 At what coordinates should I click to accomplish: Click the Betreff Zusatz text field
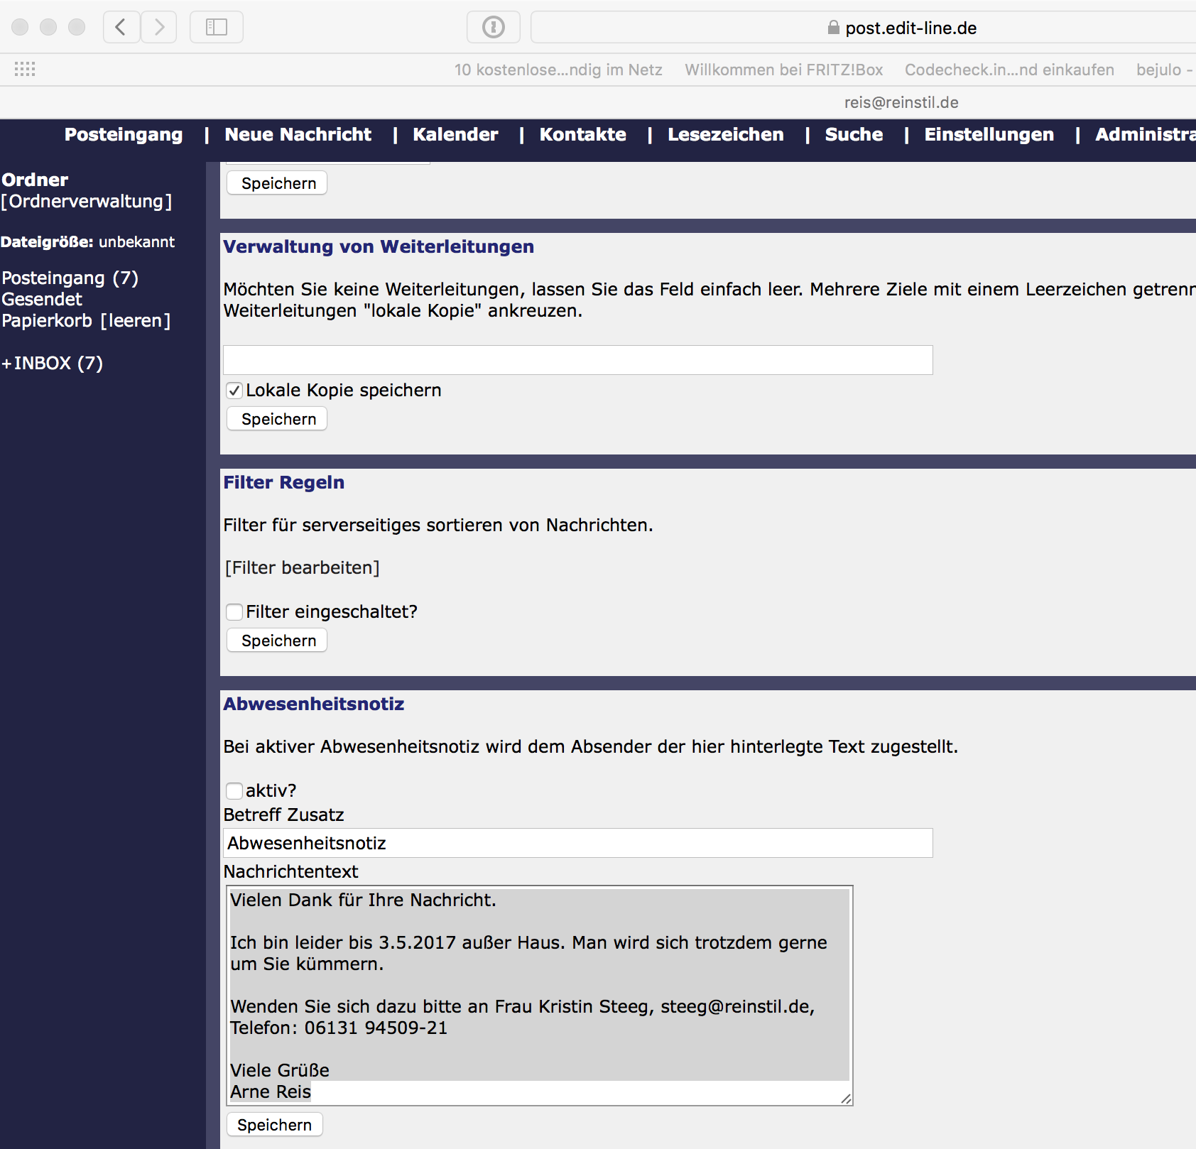577,843
